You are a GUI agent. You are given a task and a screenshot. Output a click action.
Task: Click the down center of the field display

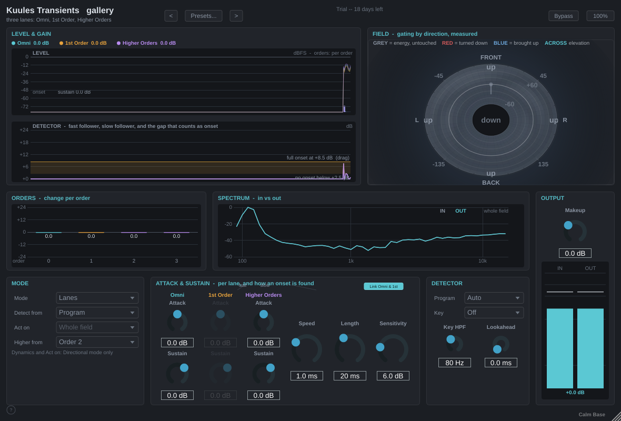click(x=490, y=120)
